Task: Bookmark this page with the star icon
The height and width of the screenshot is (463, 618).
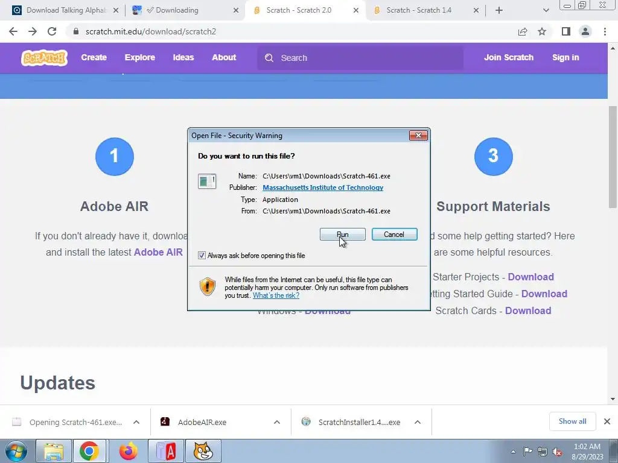Action: point(542,31)
